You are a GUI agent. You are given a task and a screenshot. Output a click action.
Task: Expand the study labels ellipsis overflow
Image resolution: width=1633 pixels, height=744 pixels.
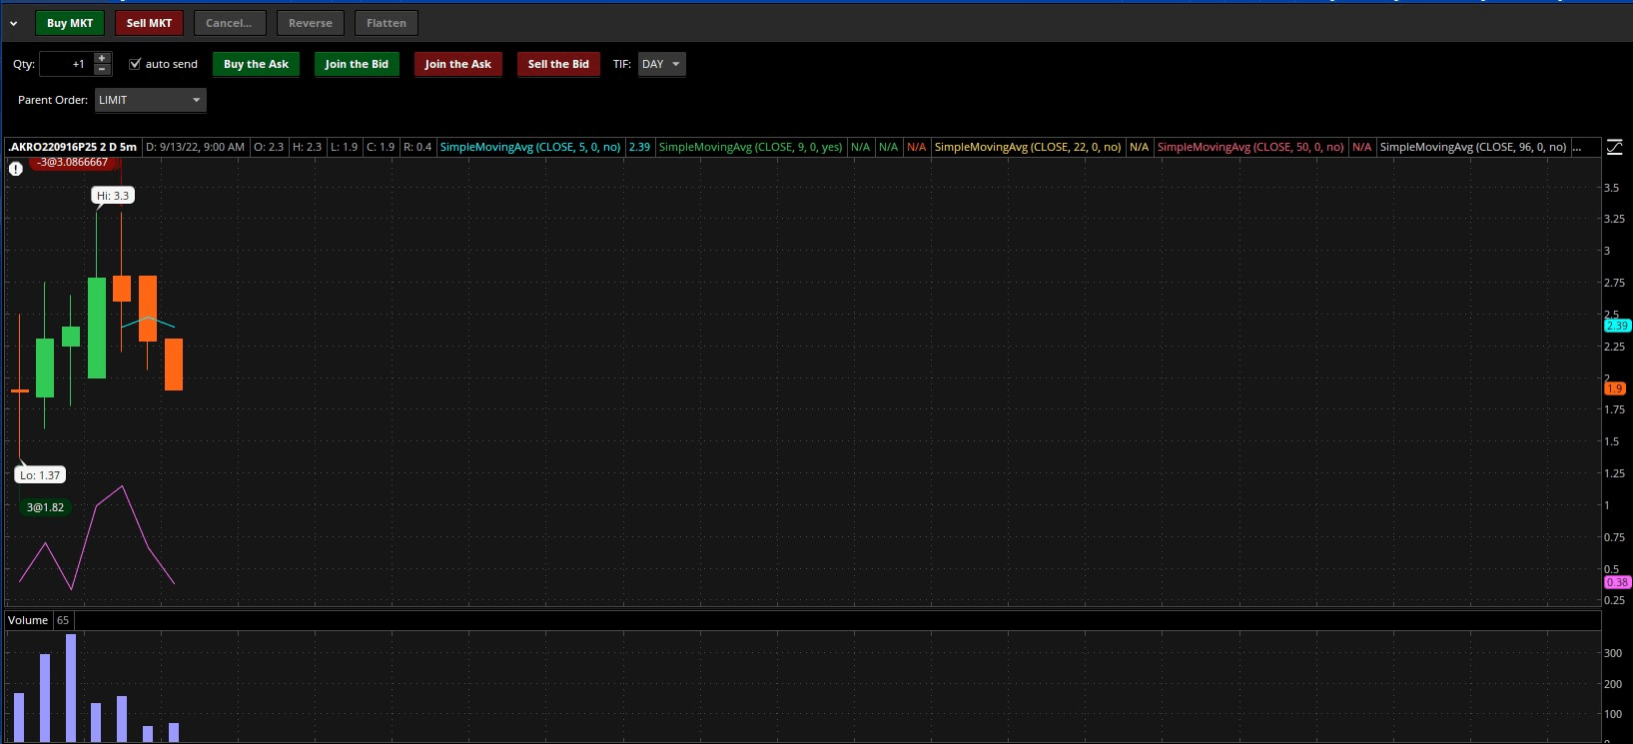click(x=1576, y=147)
